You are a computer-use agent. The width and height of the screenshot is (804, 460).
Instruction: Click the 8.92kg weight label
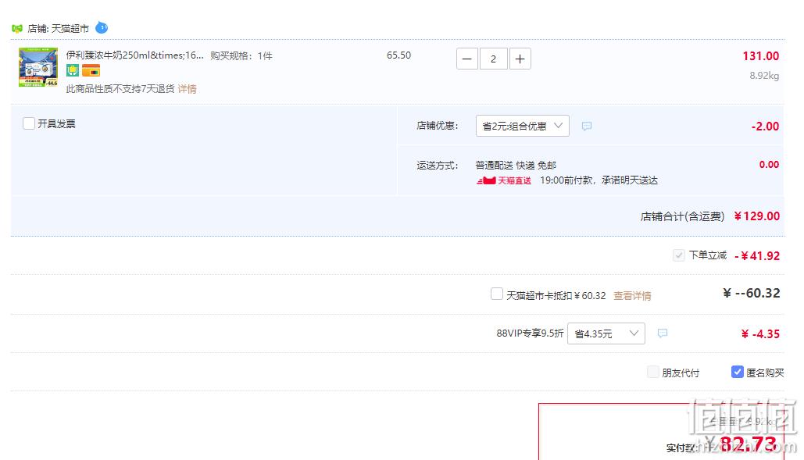(x=764, y=76)
